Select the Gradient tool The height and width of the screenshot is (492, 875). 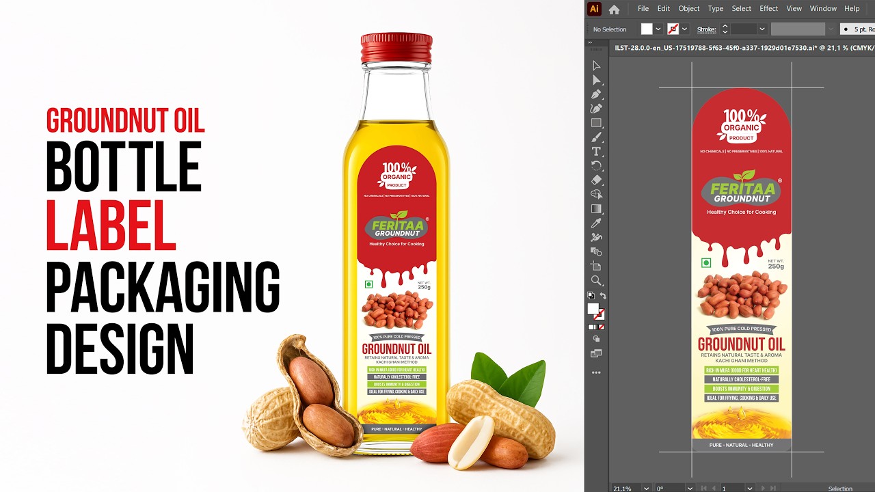point(596,209)
